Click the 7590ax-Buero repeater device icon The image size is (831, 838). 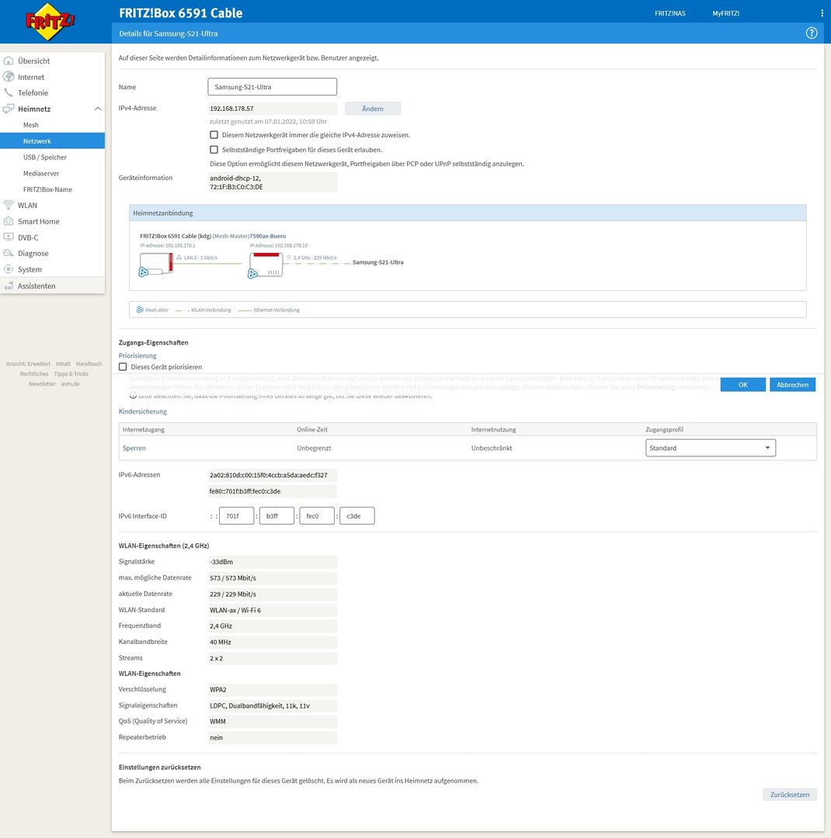265,265
